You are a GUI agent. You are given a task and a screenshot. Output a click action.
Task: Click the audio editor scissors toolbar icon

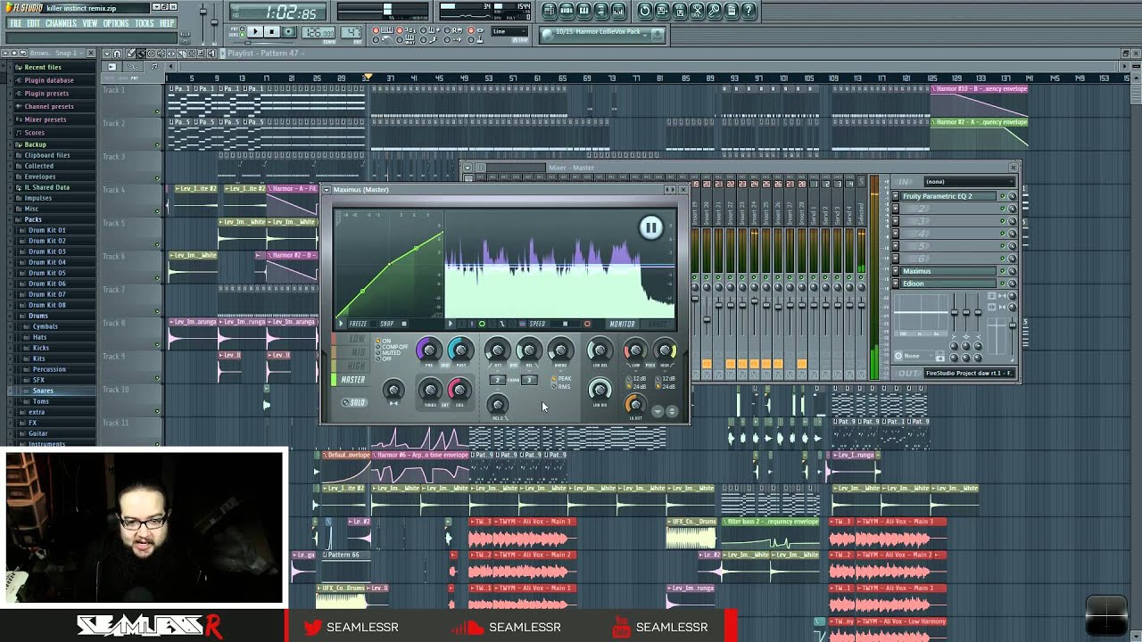click(x=697, y=11)
